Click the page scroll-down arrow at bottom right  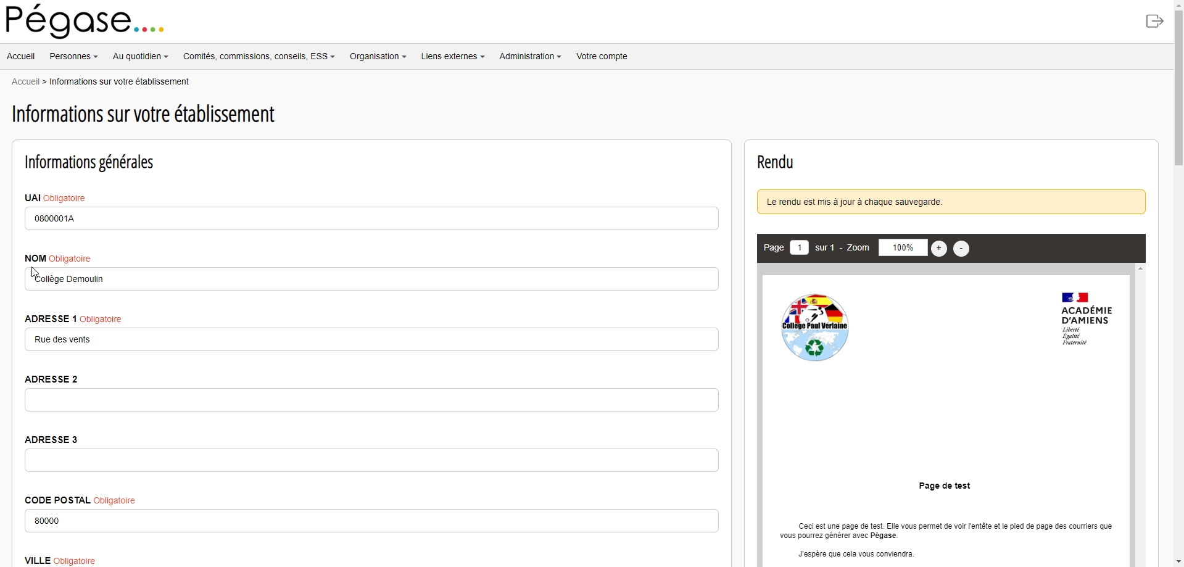pyautogui.click(x=1178, y=561)
